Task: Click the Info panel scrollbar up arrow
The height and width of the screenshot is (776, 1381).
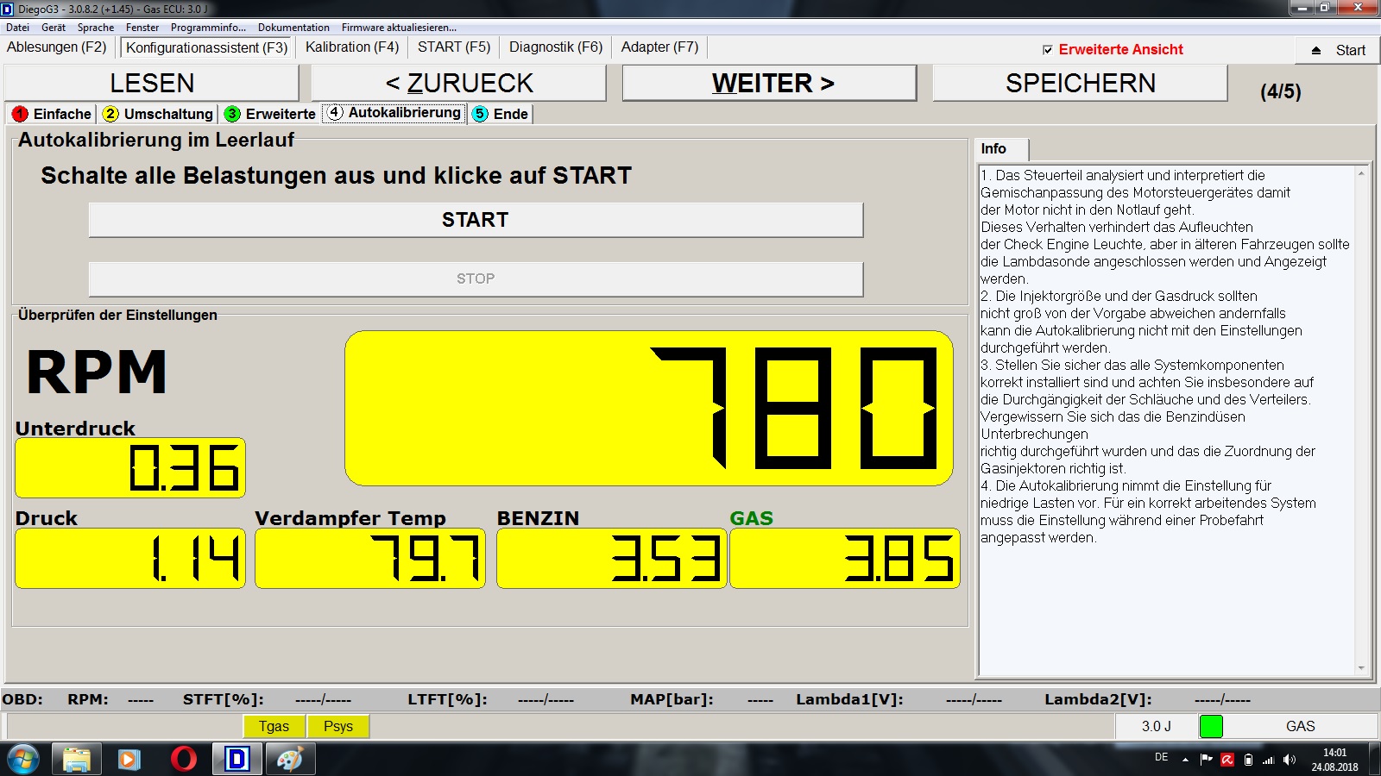Action: click(1361, 173)
